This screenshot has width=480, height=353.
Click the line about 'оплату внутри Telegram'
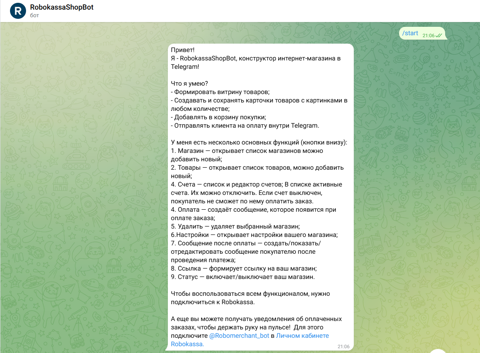(245, 126)
